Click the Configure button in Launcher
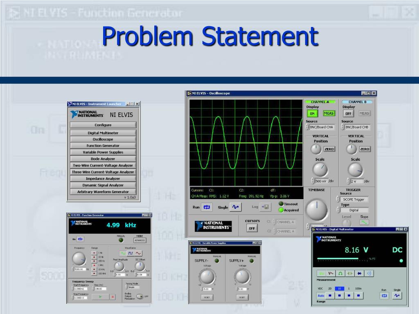Viewport: 419px width, 314px height. [x=103, y=125]
